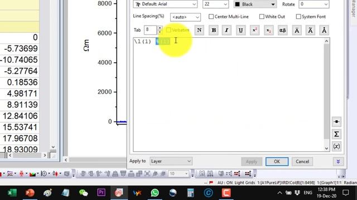
Task: Open PowerPoint from taskbar
Action: [x=30, y=193]
